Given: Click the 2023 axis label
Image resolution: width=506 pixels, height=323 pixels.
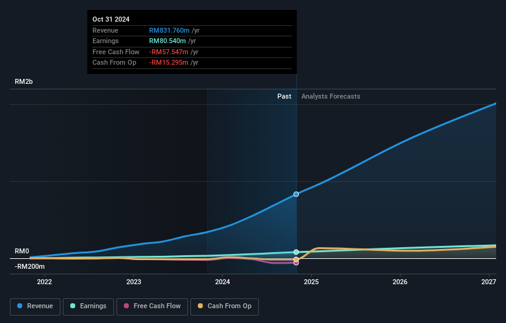Looking at the screenshot, I should coord(134,282).
